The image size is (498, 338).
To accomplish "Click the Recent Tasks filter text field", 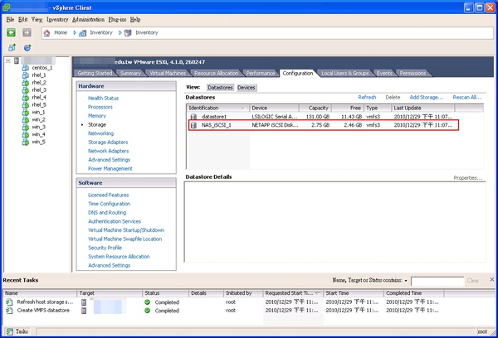I will [437, 281].
